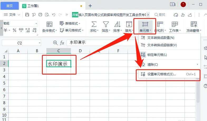Click the 筛选 filter button
The height and width of the screenshot is (121, 207).
pyautogui.click(x=106, y=27)
